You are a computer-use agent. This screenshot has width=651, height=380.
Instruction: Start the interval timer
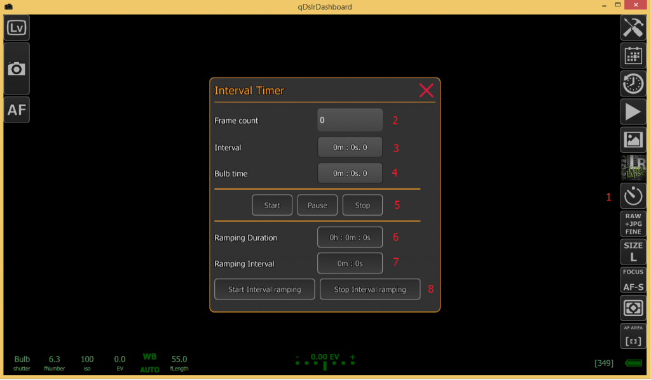(272, 204)
